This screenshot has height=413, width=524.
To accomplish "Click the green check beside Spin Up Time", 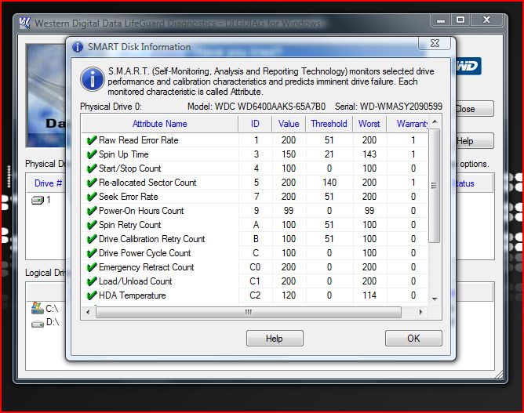I will click(91, 154).
